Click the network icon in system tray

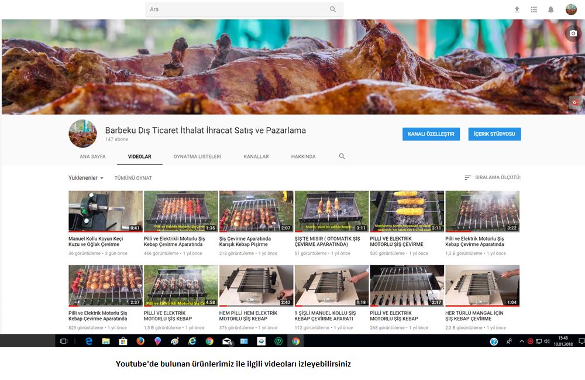click(539, 341)
